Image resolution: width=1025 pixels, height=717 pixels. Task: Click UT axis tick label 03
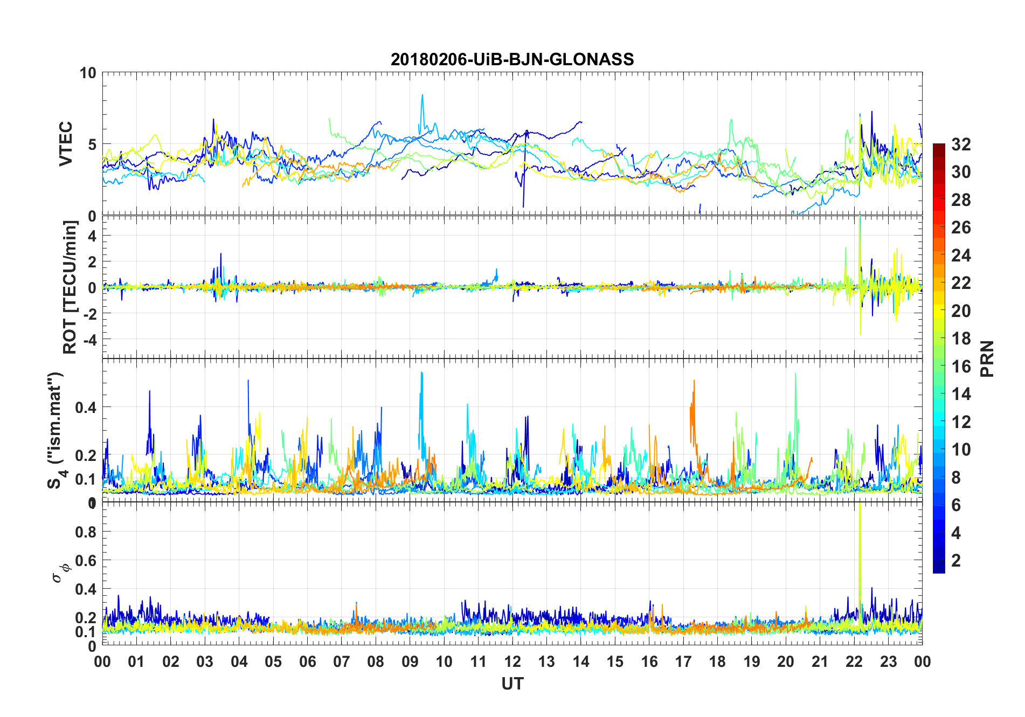(205, 661)
